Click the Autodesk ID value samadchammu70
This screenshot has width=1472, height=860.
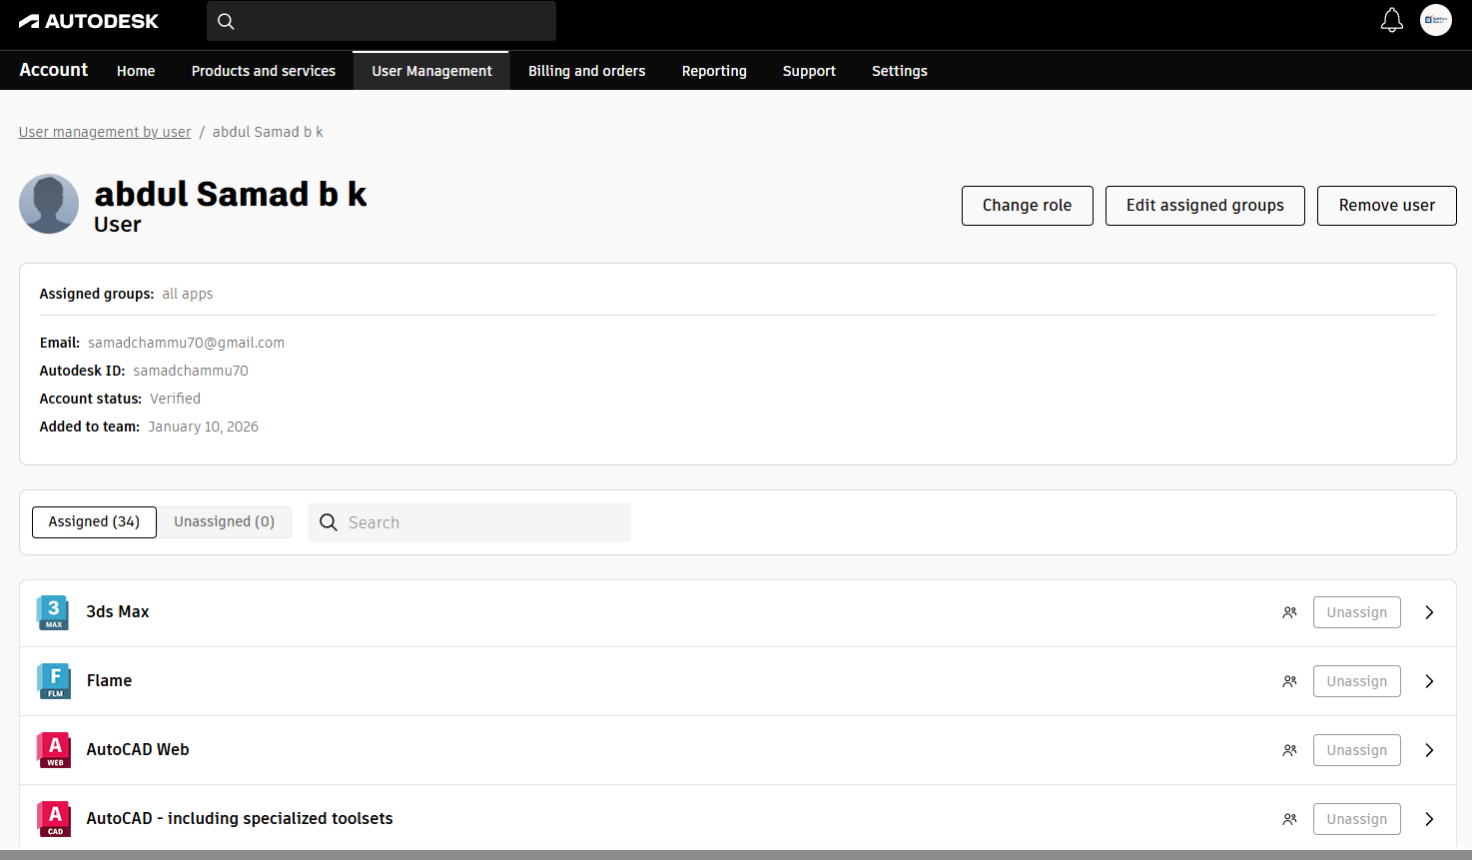coord(191,371)
